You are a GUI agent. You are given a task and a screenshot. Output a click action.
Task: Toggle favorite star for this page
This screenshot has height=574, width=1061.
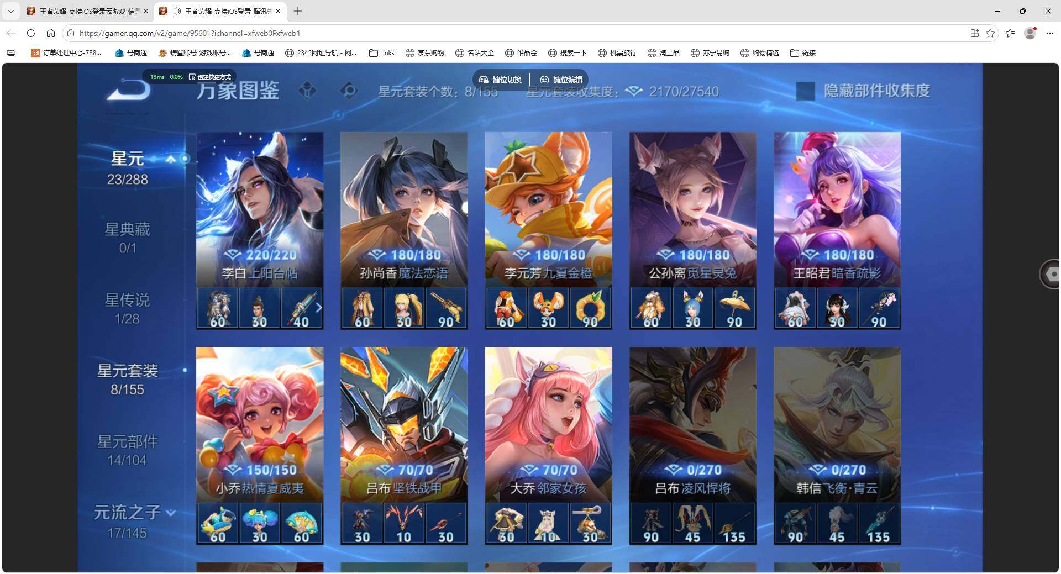[x=990, y=33]
